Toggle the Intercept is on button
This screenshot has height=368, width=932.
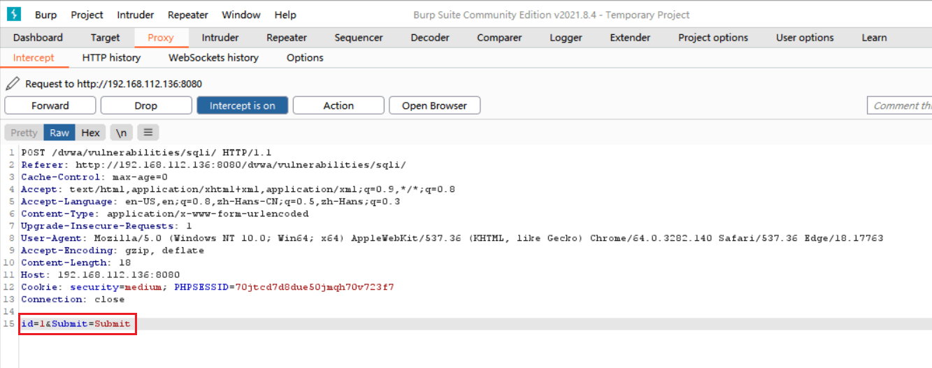click(x=242, y=105)
